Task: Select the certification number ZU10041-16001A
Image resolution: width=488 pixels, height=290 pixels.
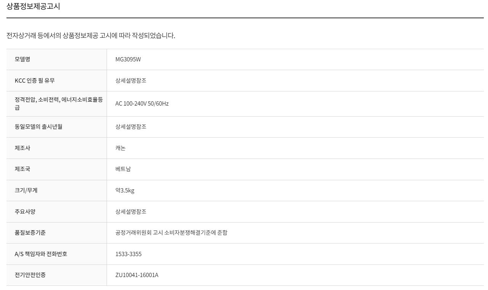Action: 137,275
